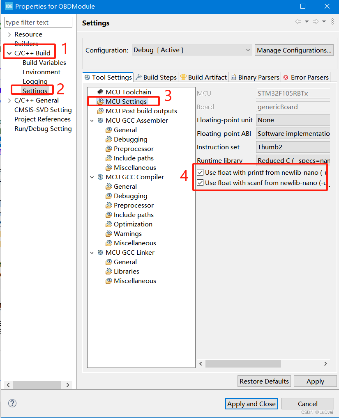339x418 pixels.
Task: Click the Error Parsers red icon
Action: coord(286,77)
